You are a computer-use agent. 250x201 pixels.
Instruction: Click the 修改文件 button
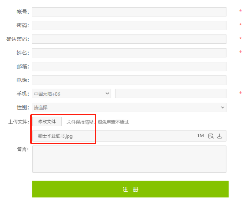click(47, 122)
